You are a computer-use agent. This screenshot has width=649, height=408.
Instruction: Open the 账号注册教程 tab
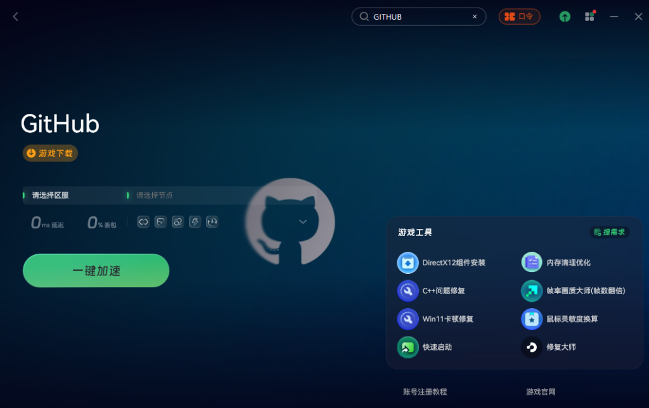click(x=425, y=392)
